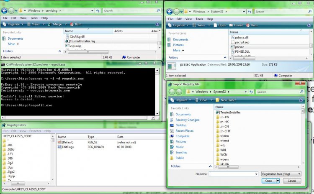Click Burn in System32 window toolbar
Viewport: 314px width, 194px height.
[252, 25]
